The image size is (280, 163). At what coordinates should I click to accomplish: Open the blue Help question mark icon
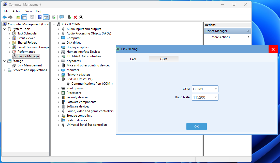pyautogui.click(x=40, y=17)
